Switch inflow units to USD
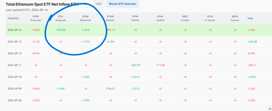The image size is (272, 111). point(98,4)
